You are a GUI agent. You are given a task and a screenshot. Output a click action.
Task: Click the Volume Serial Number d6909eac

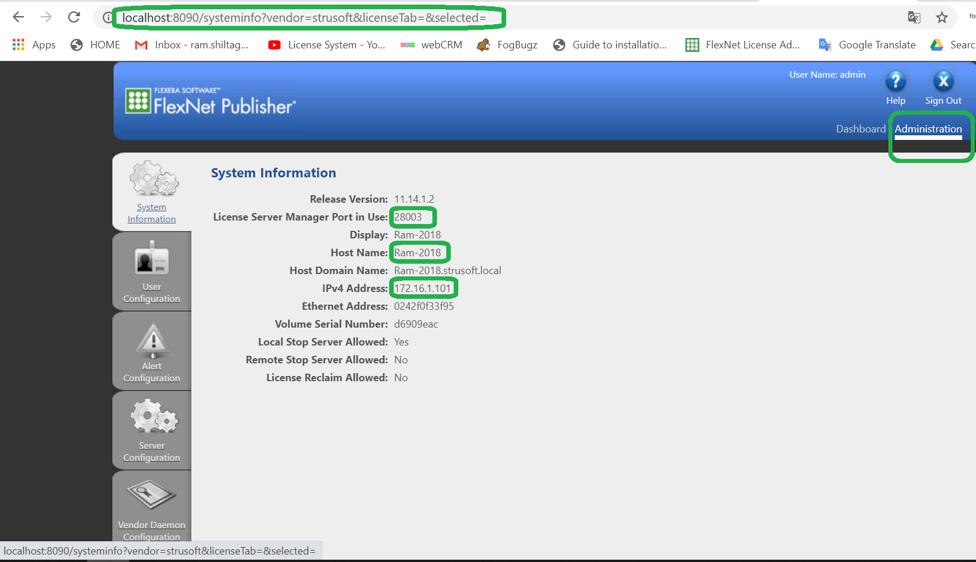click(x=416, y=324)
